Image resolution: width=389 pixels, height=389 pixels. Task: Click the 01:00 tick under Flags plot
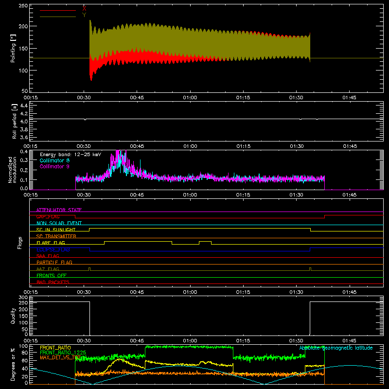[x=190, y=292]
